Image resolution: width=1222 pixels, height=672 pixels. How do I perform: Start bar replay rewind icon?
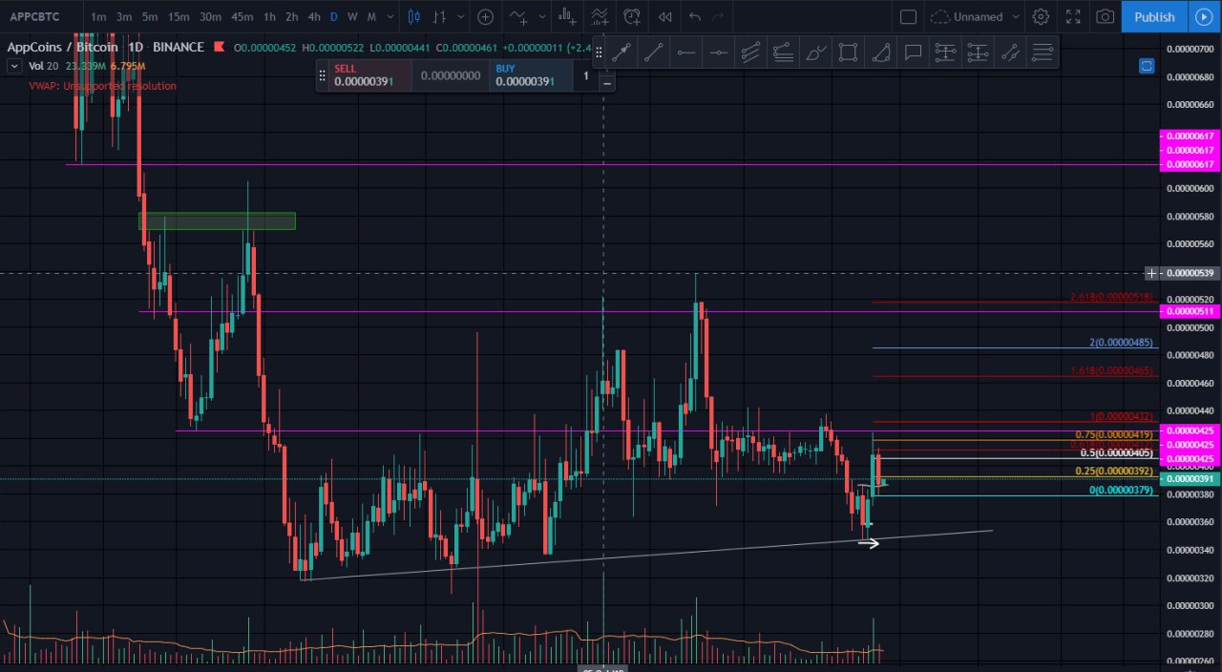(664, 16)
